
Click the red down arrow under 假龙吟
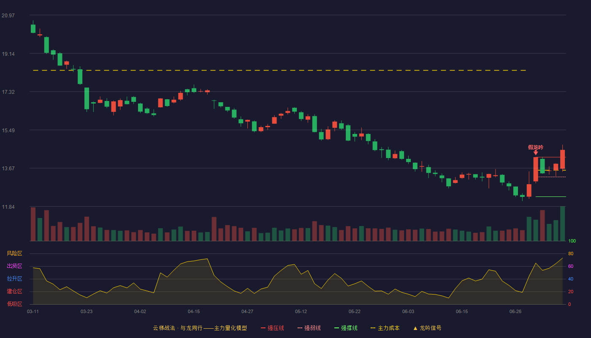point(536,153)
